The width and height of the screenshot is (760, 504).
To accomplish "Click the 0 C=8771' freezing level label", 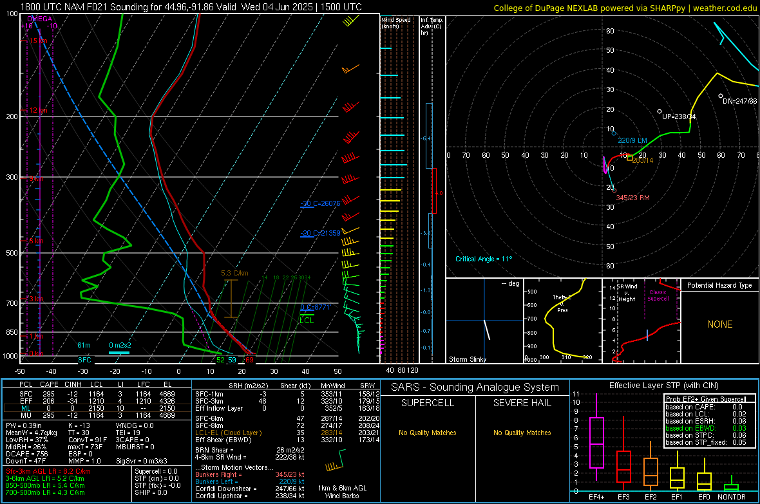I will tap(315, 307).
